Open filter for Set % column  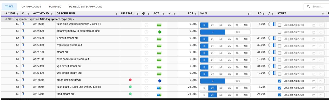click(249, 14)
